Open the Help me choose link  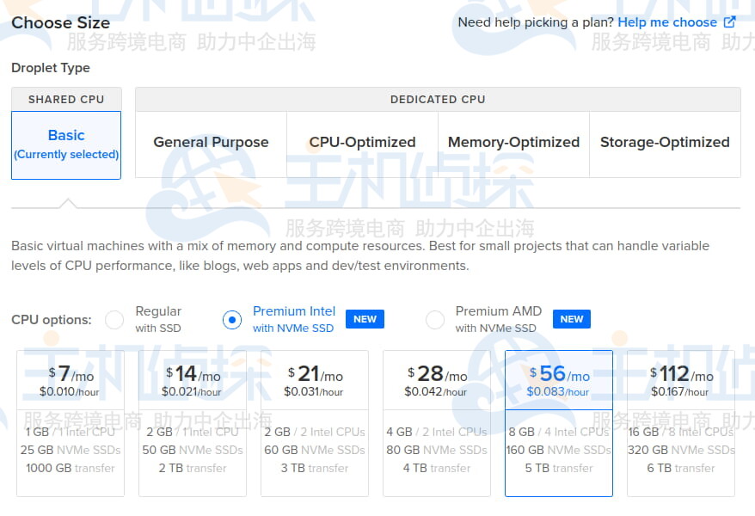pyautogui.click(x=667, y=22)
